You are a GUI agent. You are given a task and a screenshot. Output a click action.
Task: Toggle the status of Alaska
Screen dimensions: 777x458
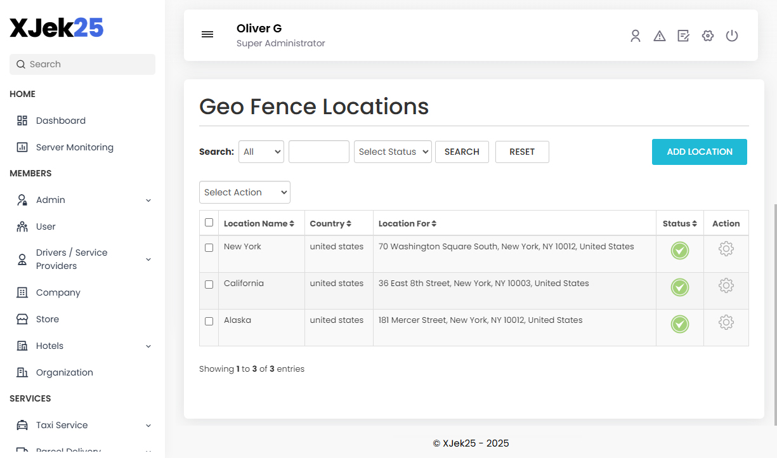coord(679,323)
